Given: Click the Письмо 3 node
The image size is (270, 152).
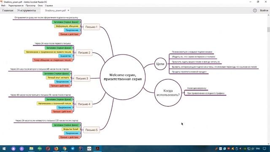Looking at the screenshot, I should coord(82,78).
